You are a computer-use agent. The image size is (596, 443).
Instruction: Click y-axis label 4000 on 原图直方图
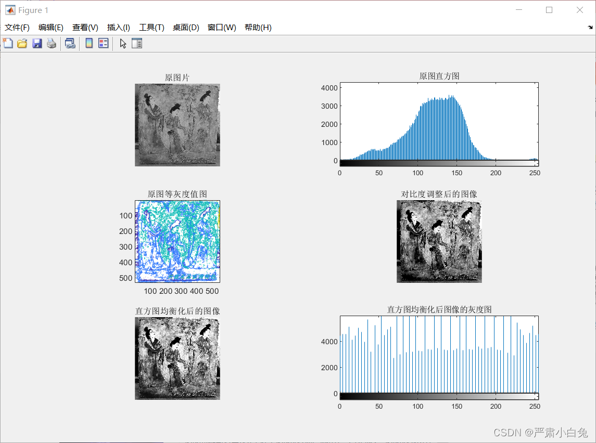pos(329,88)
